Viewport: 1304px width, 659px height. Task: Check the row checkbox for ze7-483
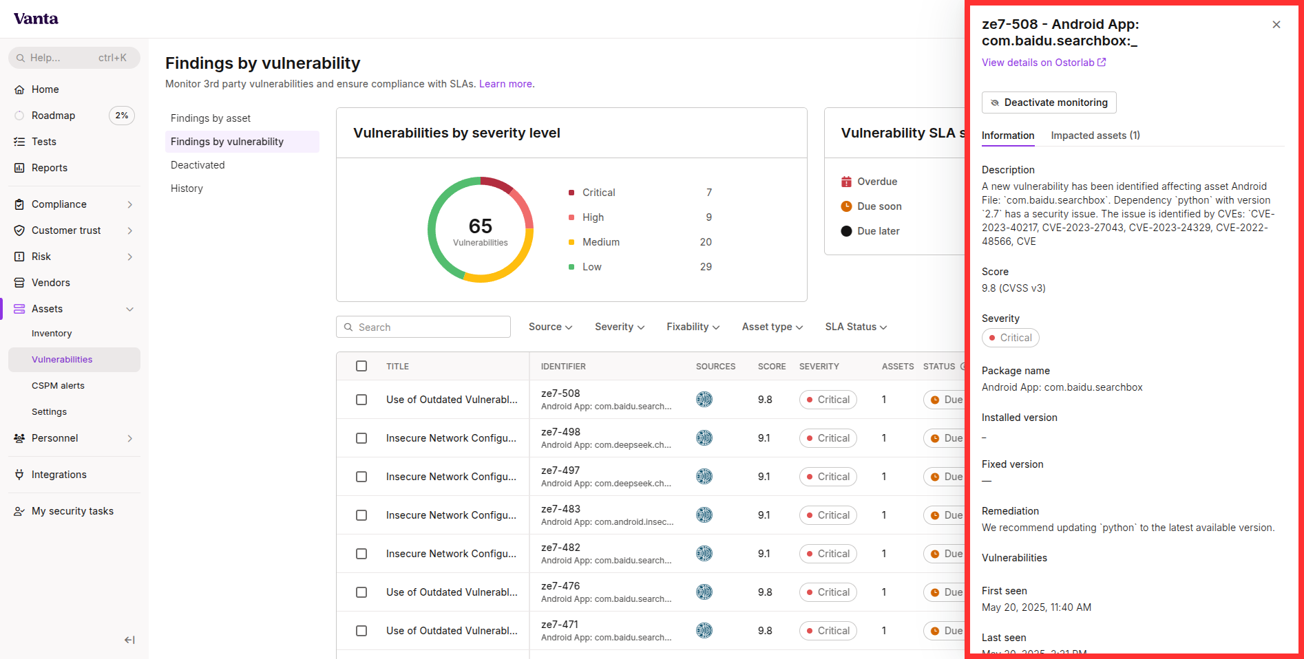[x=361, y=515]
